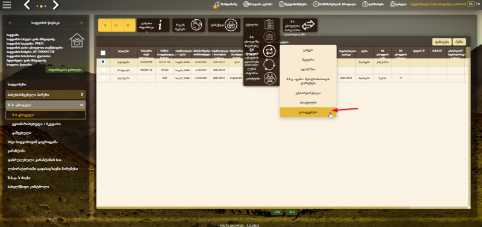The height and width of the screenshot is (227, 482).
Task: Open direct animal movement double-arrow button
Action: 300,25
